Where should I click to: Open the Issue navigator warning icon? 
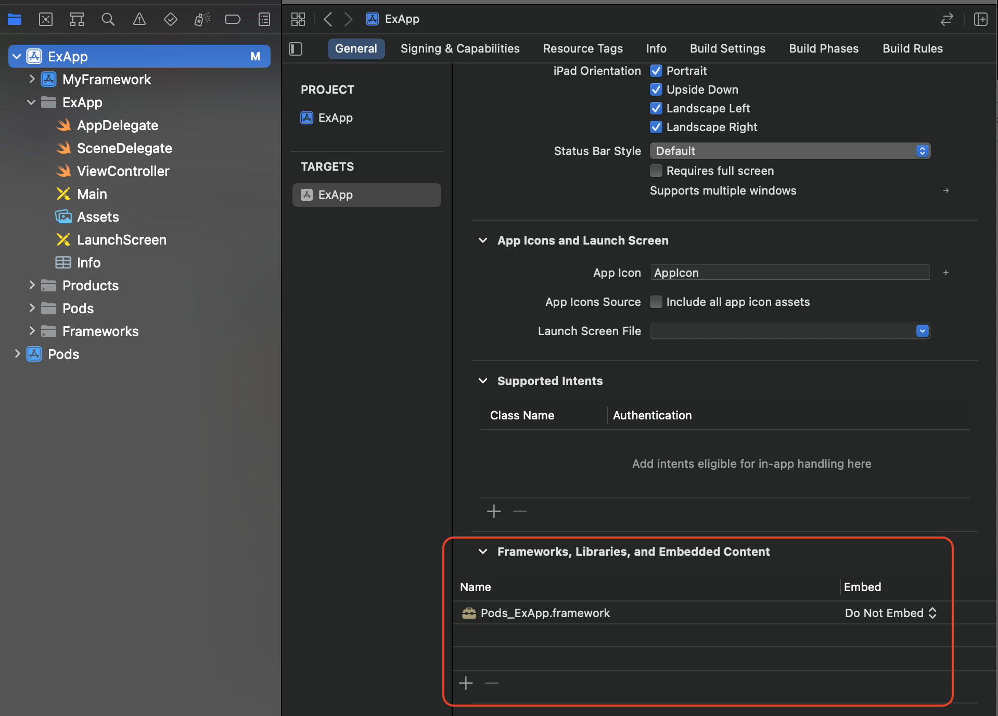click(139, 20)
